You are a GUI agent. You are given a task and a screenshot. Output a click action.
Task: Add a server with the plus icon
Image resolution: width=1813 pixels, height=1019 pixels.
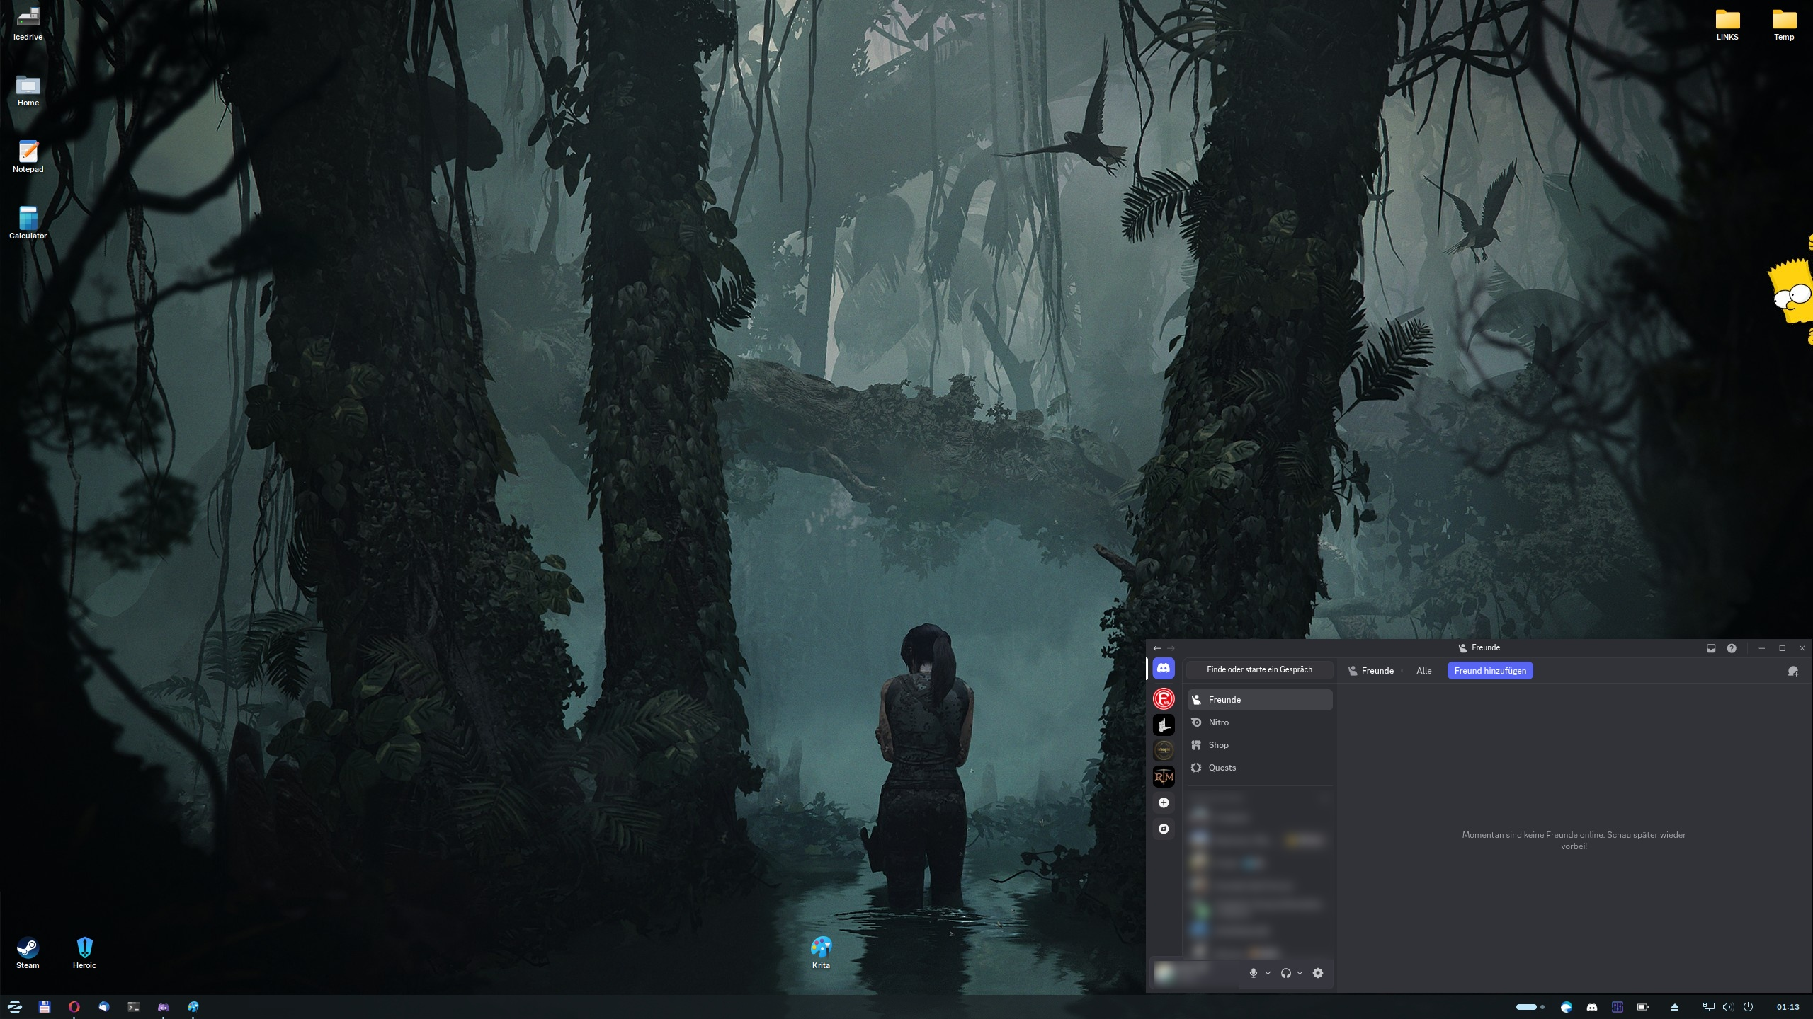1164,802
